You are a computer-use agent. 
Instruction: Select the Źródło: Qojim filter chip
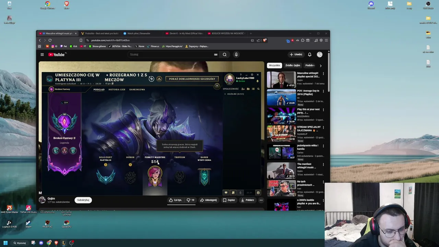tap(293, 65)
